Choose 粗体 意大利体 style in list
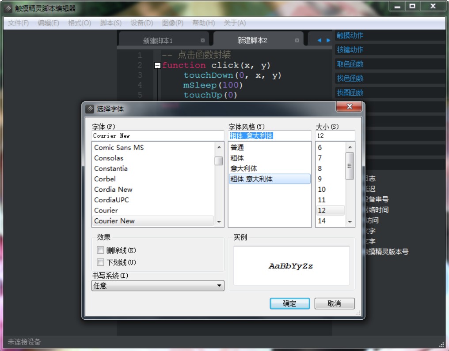 270,179
